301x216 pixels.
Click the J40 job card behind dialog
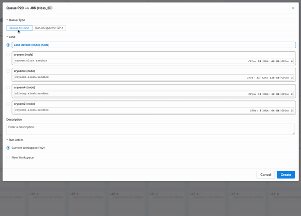tap(126, 203)
